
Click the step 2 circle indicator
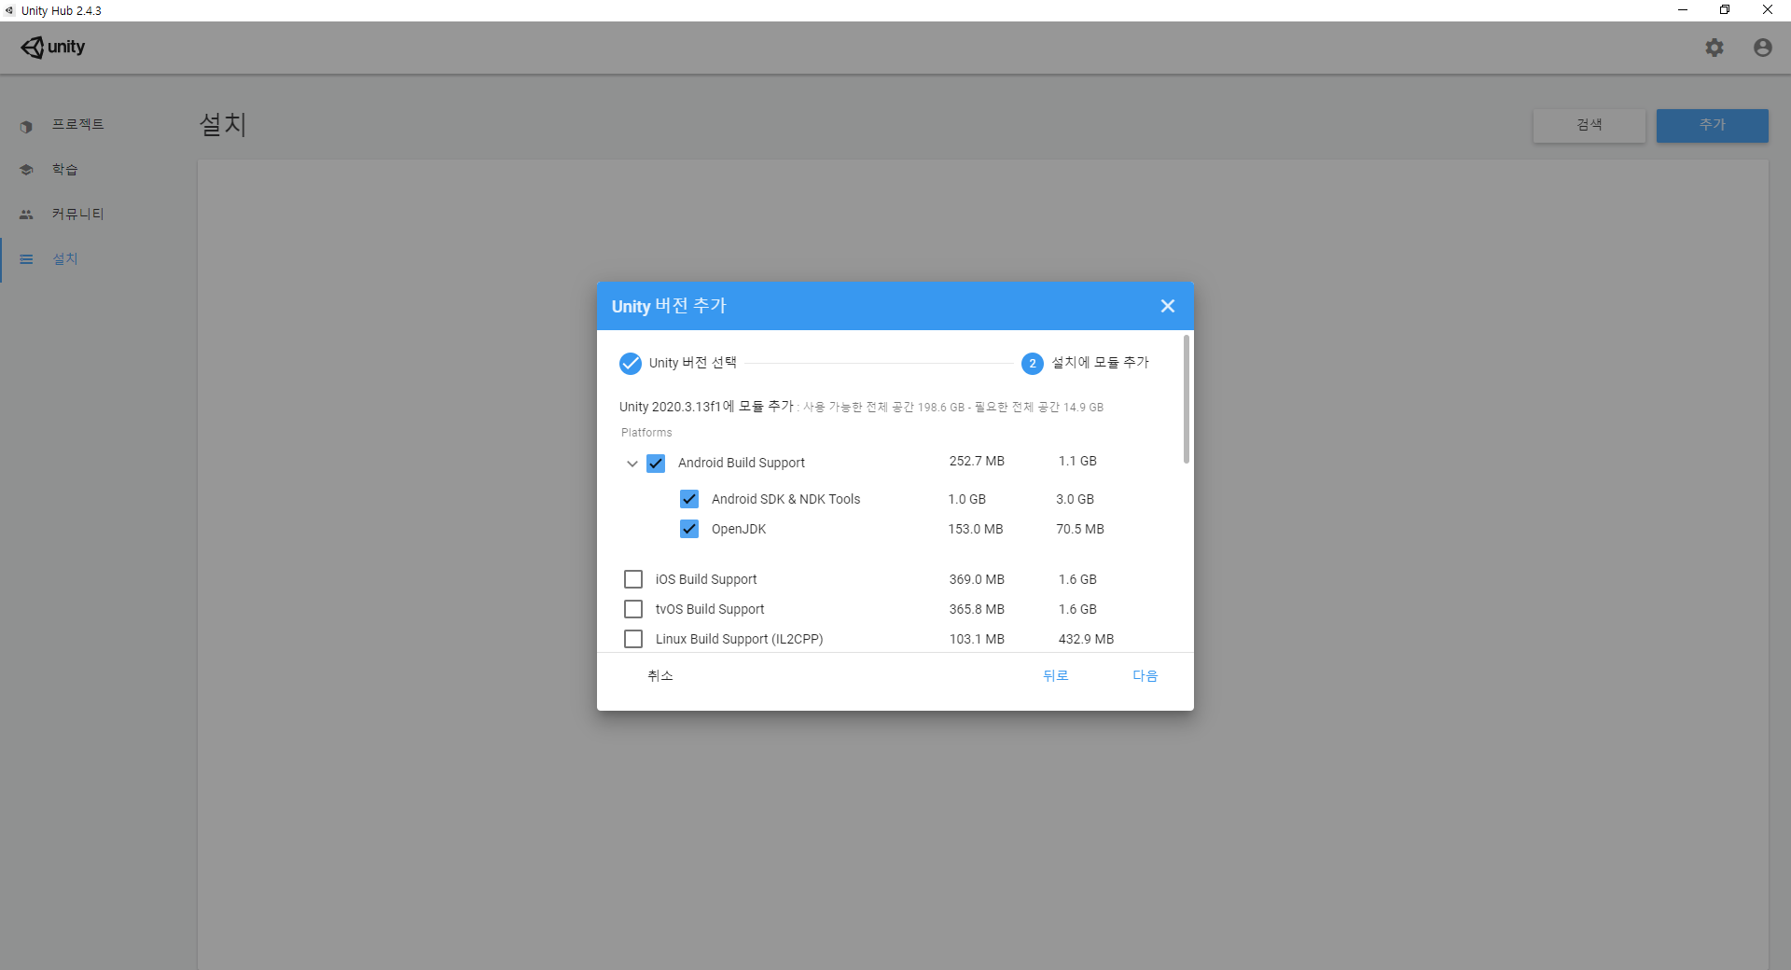click(1033, 363)
